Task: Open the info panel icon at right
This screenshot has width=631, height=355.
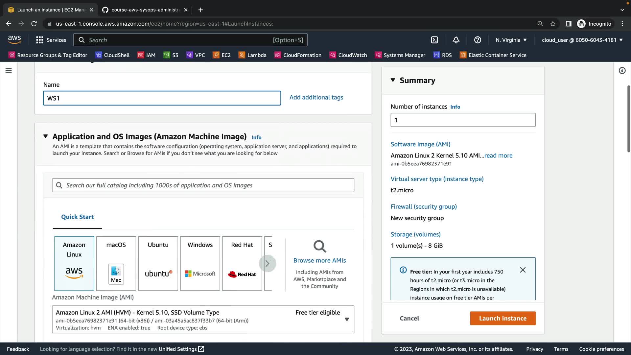Action: 622,71
